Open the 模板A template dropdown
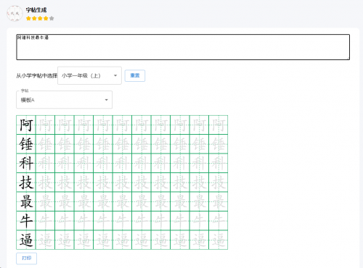This screenshot has width=363, height=268. (64, 100)
